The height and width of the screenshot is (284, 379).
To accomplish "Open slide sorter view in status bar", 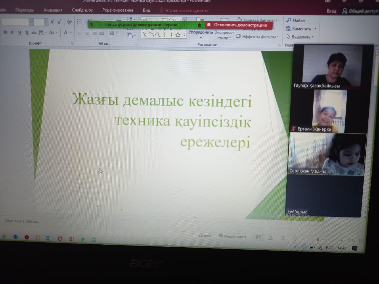I will point(271,238).
